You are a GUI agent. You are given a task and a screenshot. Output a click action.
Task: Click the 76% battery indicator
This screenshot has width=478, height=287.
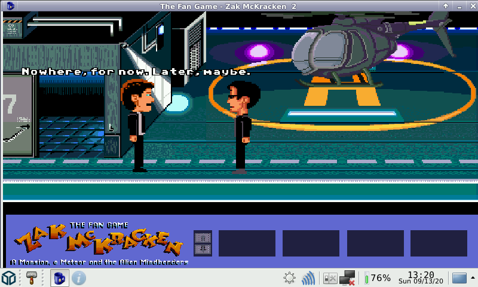click(378, 278)
